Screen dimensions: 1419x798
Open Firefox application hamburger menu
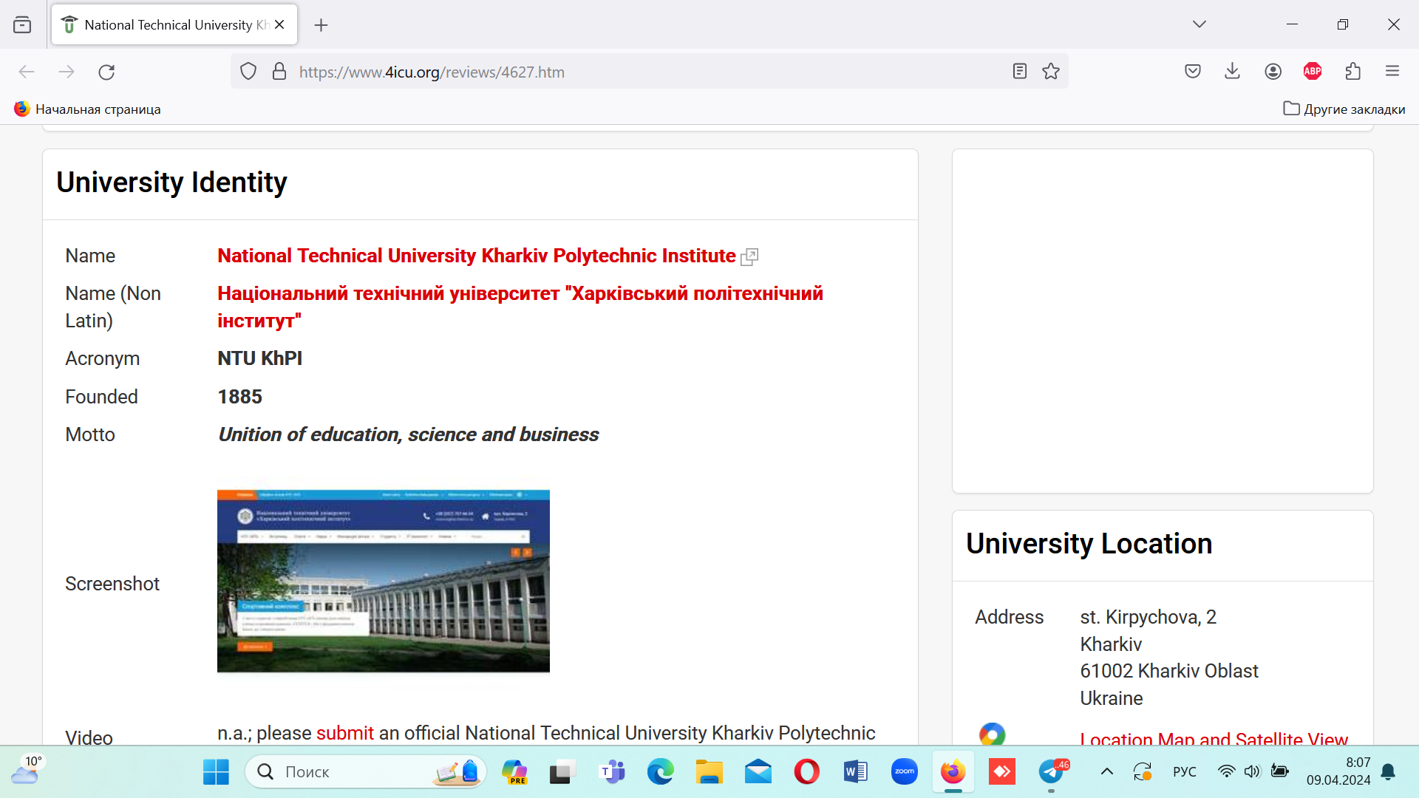click(1392, 72)
